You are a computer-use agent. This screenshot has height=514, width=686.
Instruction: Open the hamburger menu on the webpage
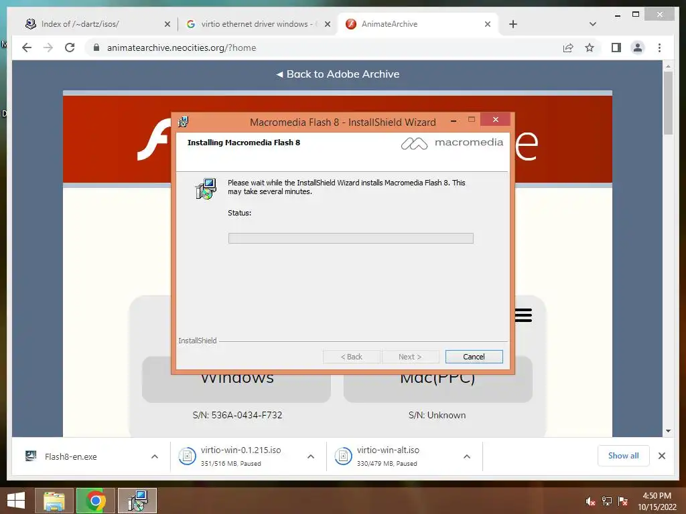point(523,315)
